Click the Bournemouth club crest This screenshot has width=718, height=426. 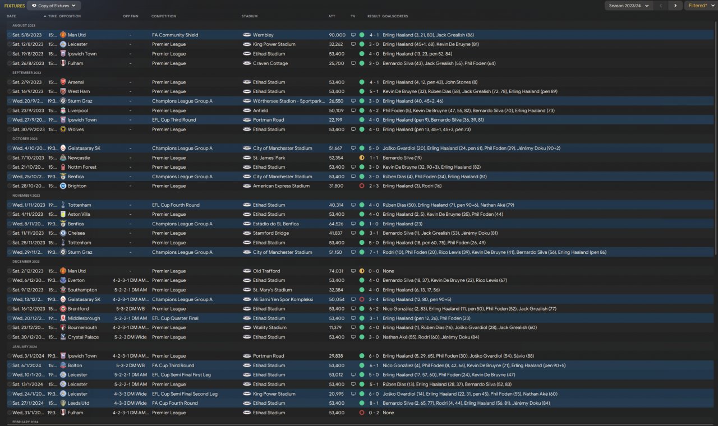63,327
